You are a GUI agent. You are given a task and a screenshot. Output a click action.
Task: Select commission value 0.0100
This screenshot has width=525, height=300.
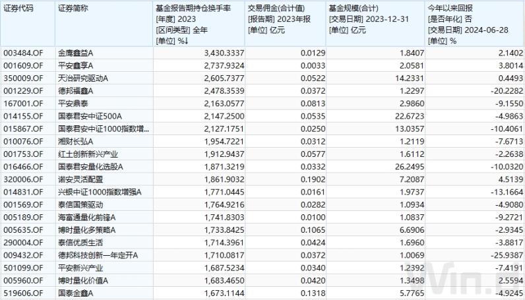(313, 218)
